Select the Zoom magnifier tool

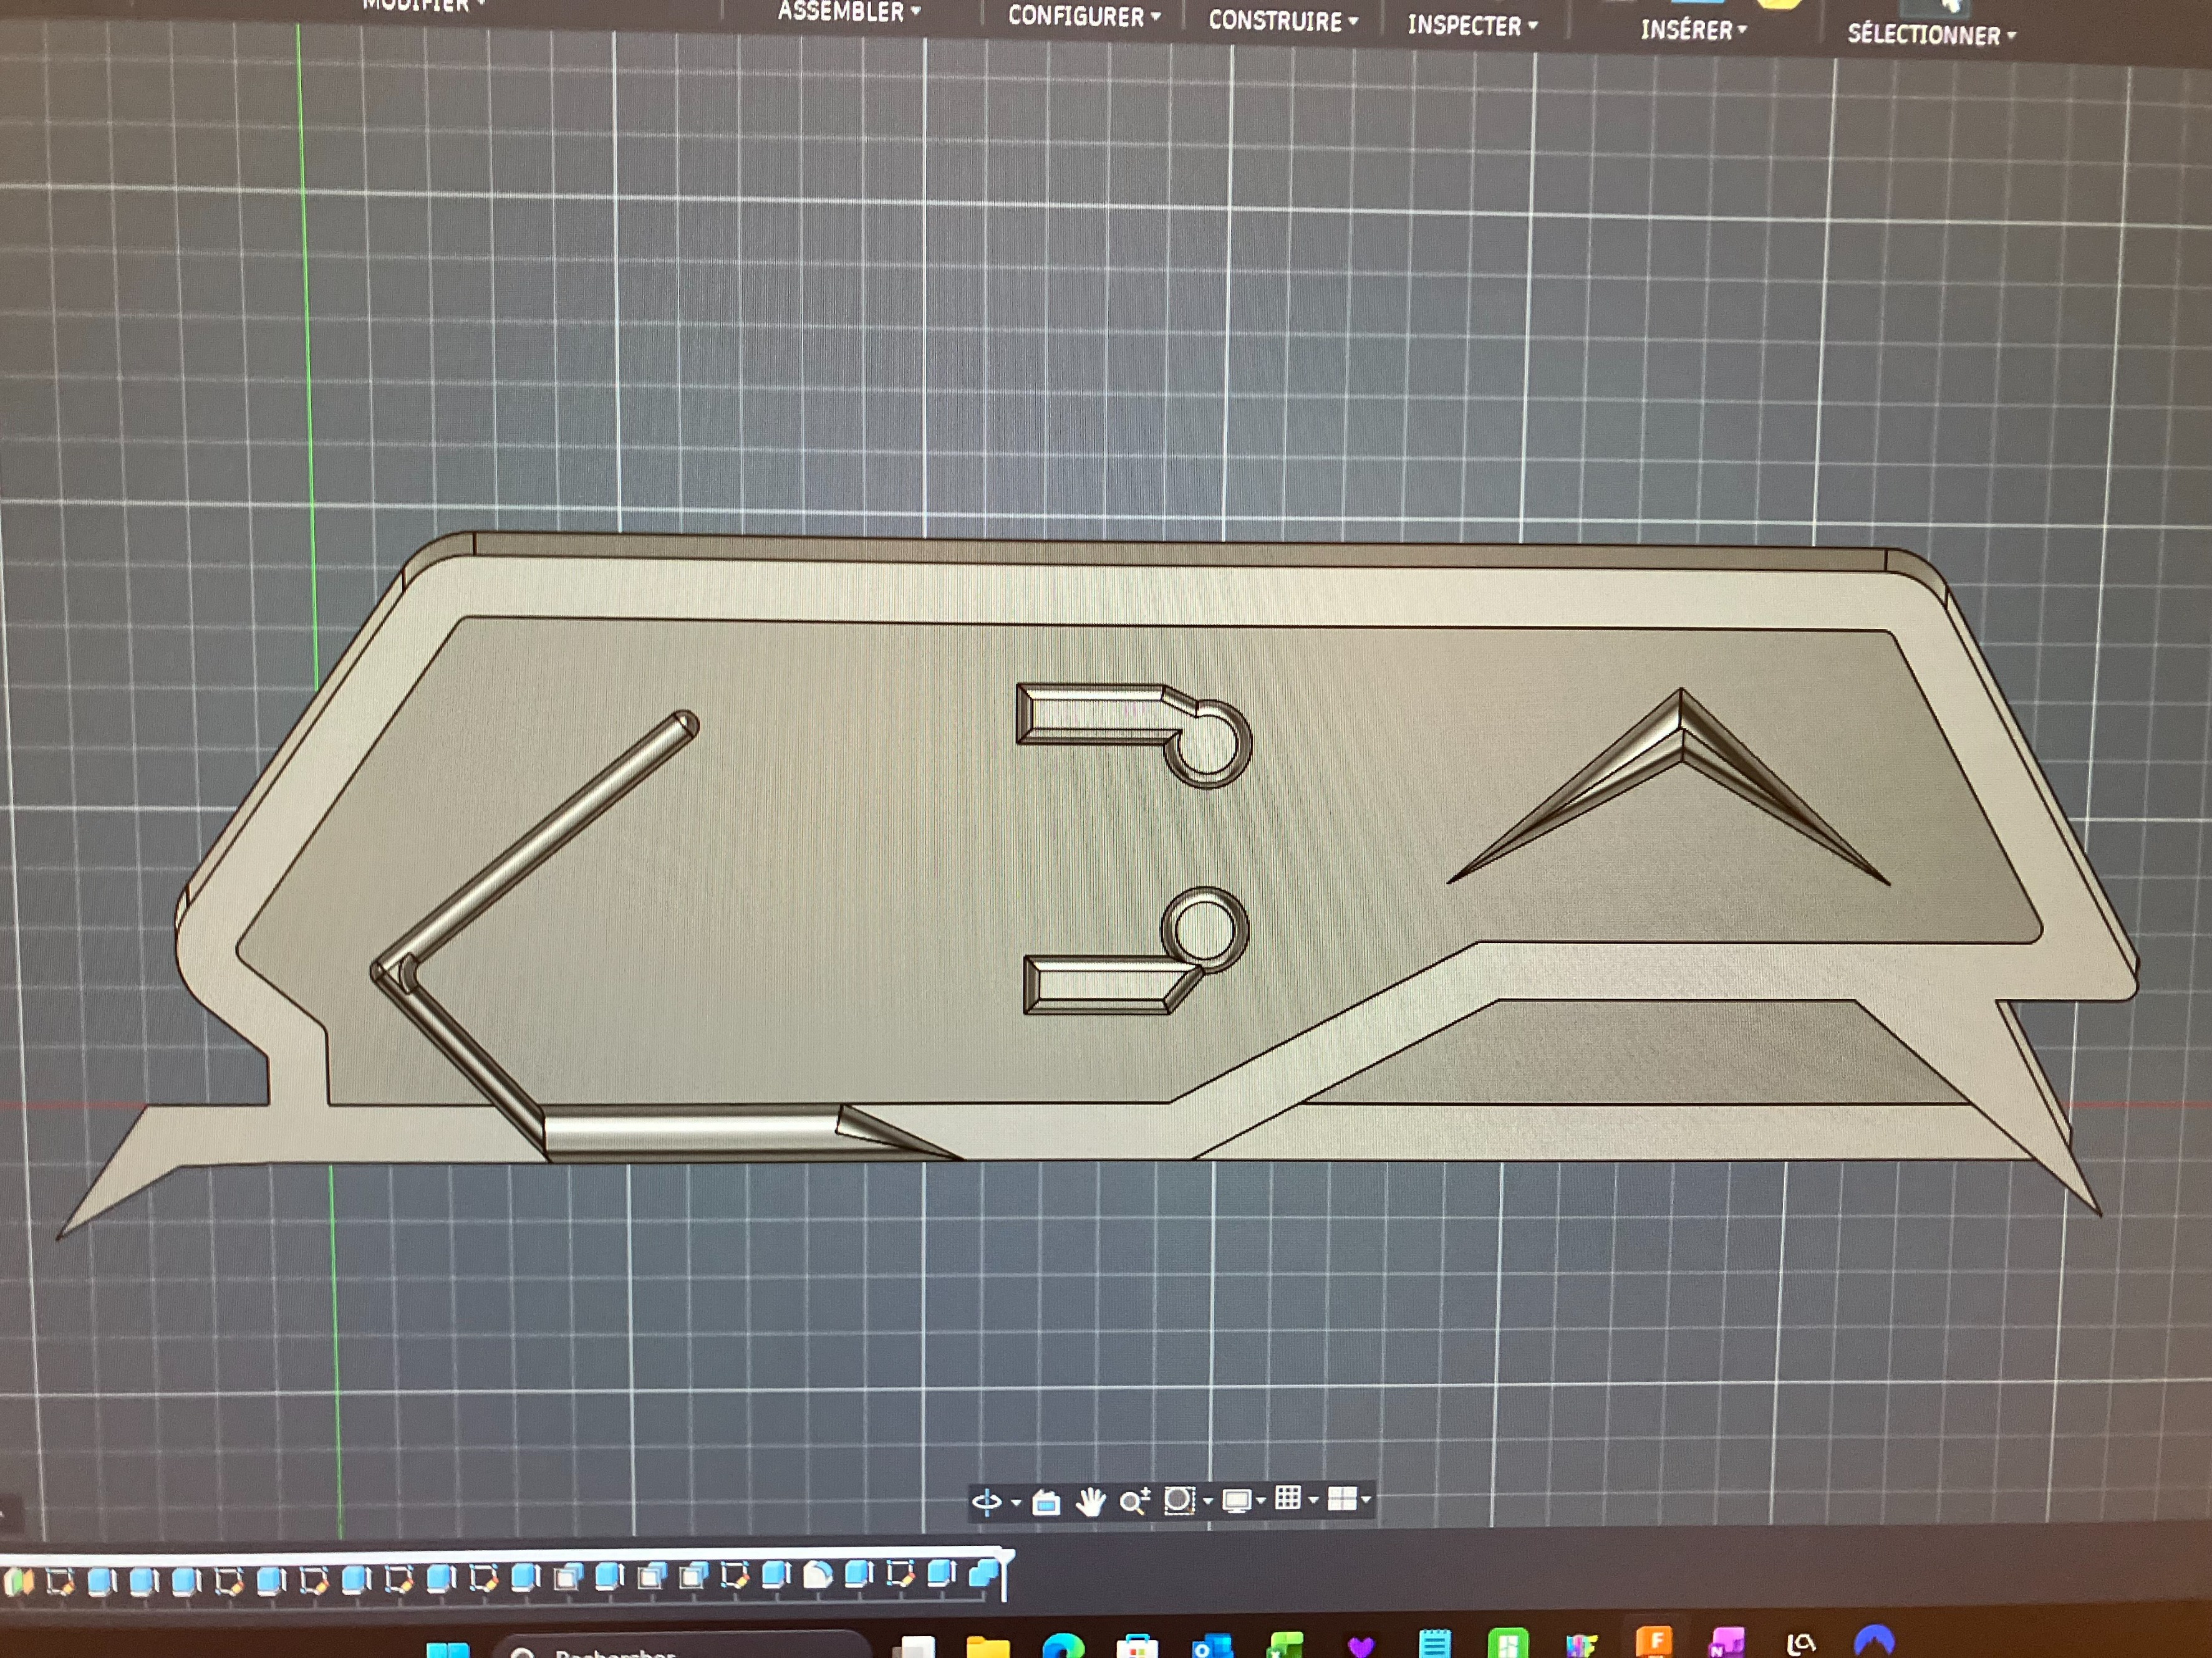click(1134, 1501)
